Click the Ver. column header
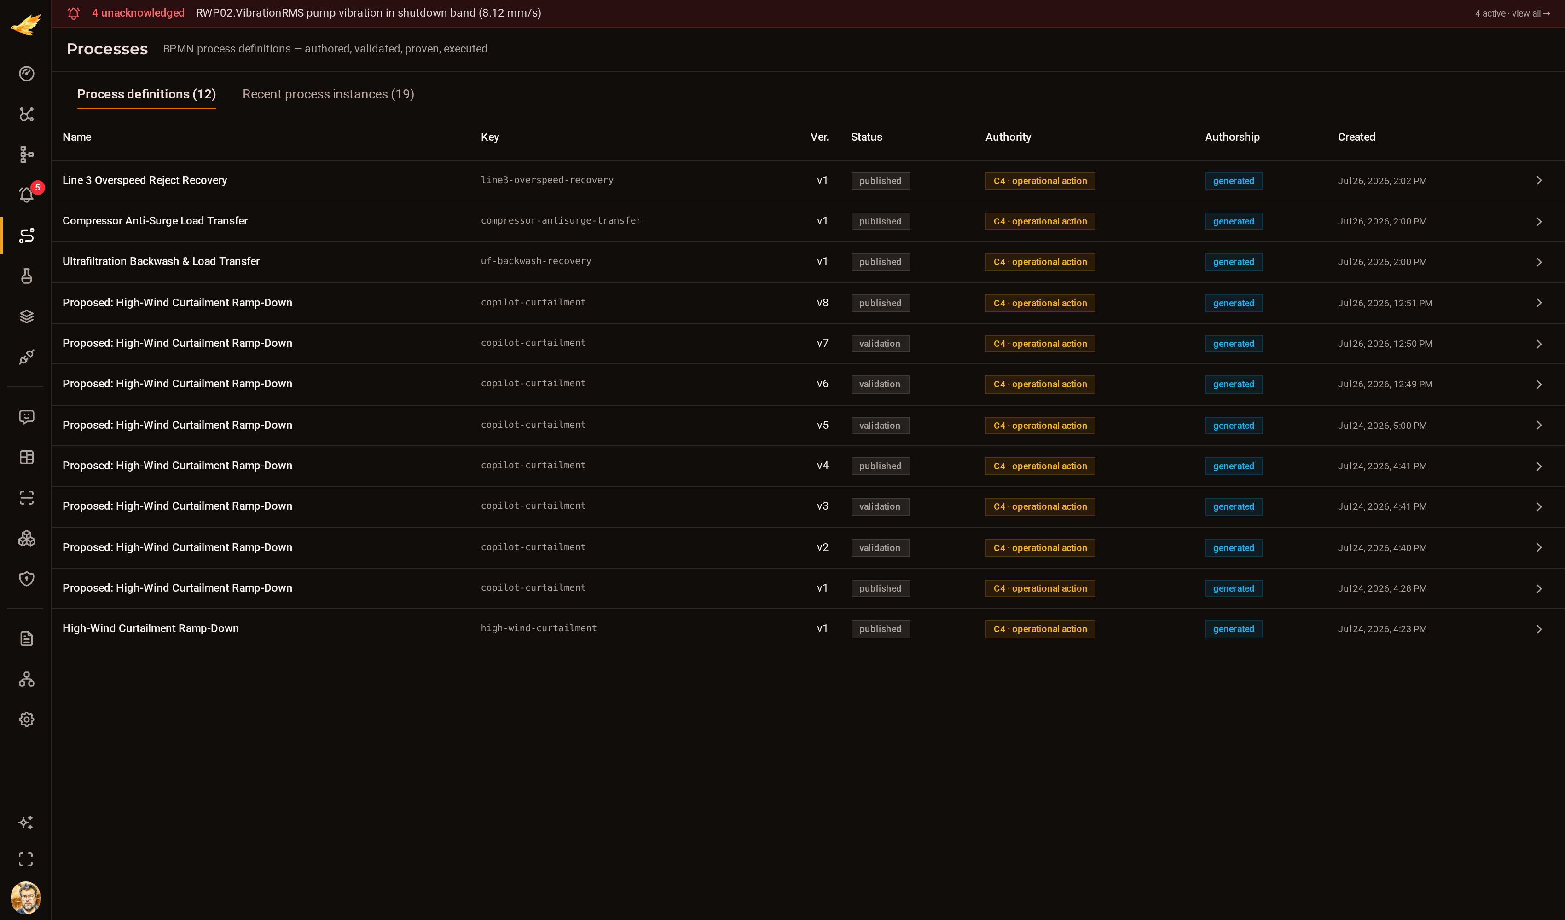Viewport: 1565px width, 920px height. (x=819, y=137)
